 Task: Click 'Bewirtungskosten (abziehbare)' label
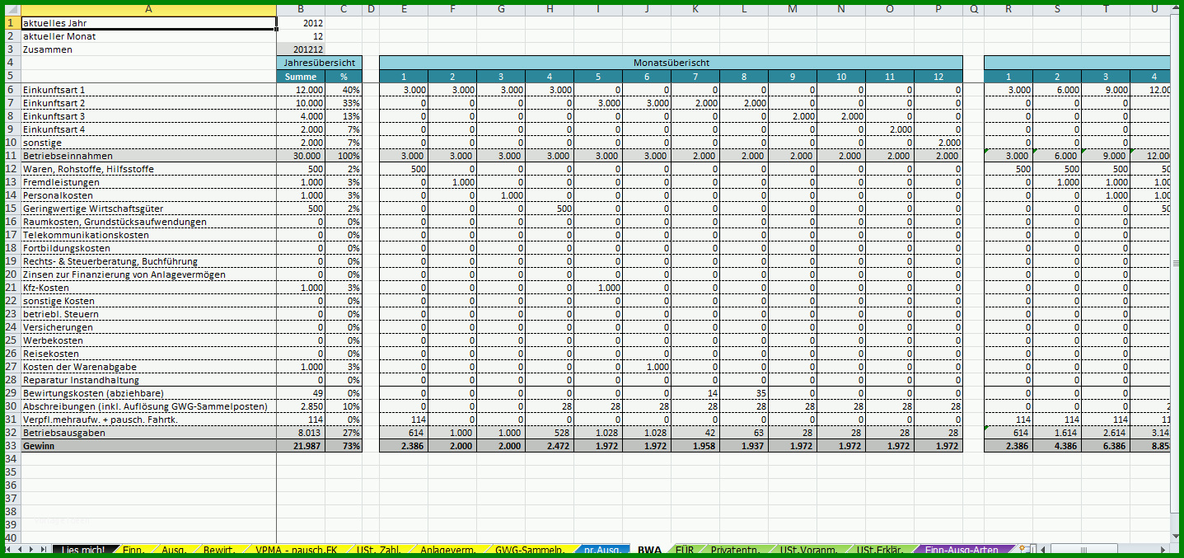click(x=93, y=393)
